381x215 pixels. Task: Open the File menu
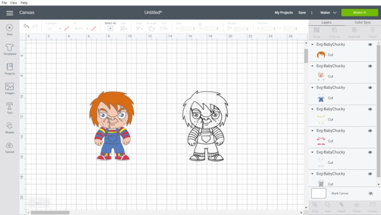(x=4, y=3)
